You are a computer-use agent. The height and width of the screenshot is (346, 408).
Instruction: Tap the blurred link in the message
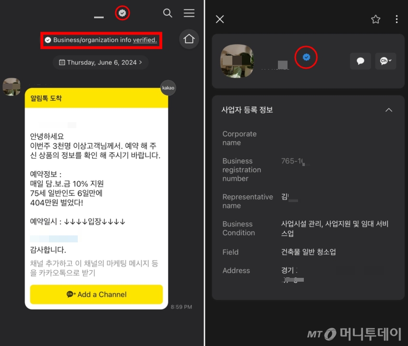pyautogui.click(x=54, y=239)
